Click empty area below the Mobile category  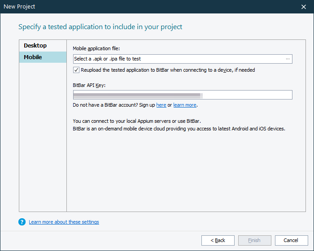coord(43,134)
